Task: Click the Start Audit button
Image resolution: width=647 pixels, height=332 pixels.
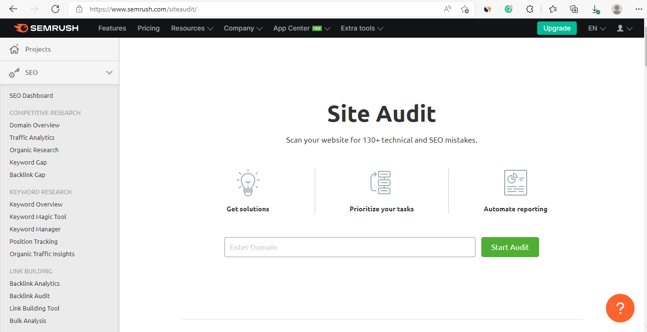Action: pyautogui.click(x=510, y=247)
